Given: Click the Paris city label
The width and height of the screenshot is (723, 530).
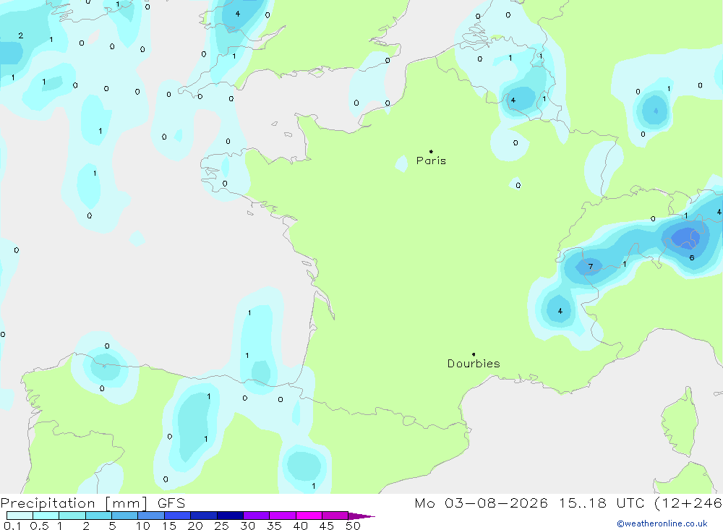Looking at the screenshot, I should [431, 161].
